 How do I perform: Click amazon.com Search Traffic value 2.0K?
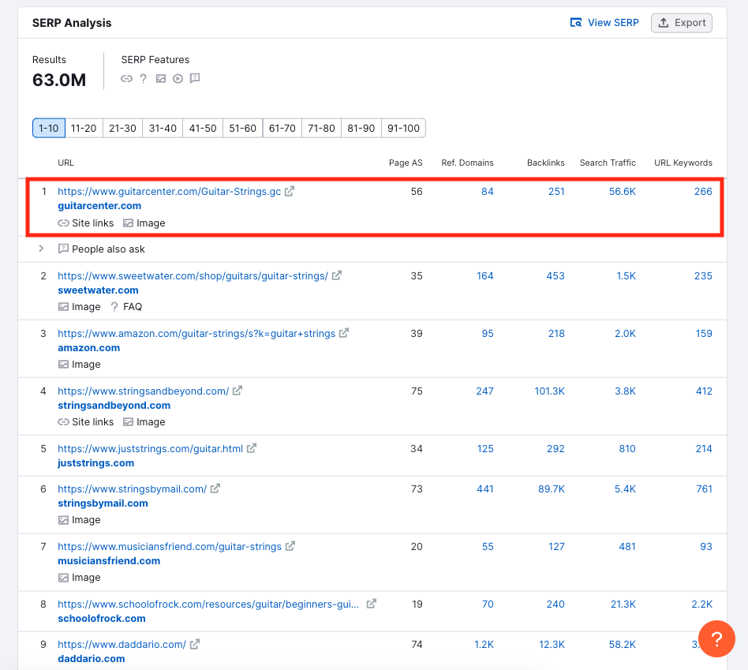point(626,334)
